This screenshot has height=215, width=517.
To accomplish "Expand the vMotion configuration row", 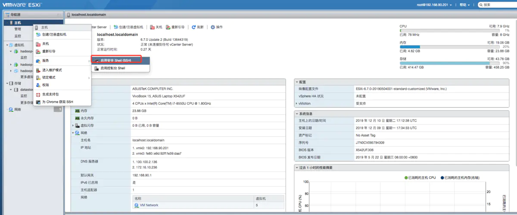I will 296,104.
